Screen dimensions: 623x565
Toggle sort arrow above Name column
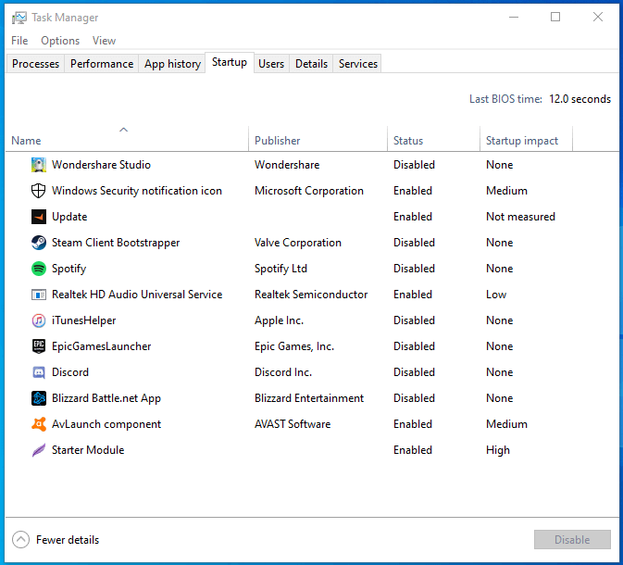click(123, 130)
